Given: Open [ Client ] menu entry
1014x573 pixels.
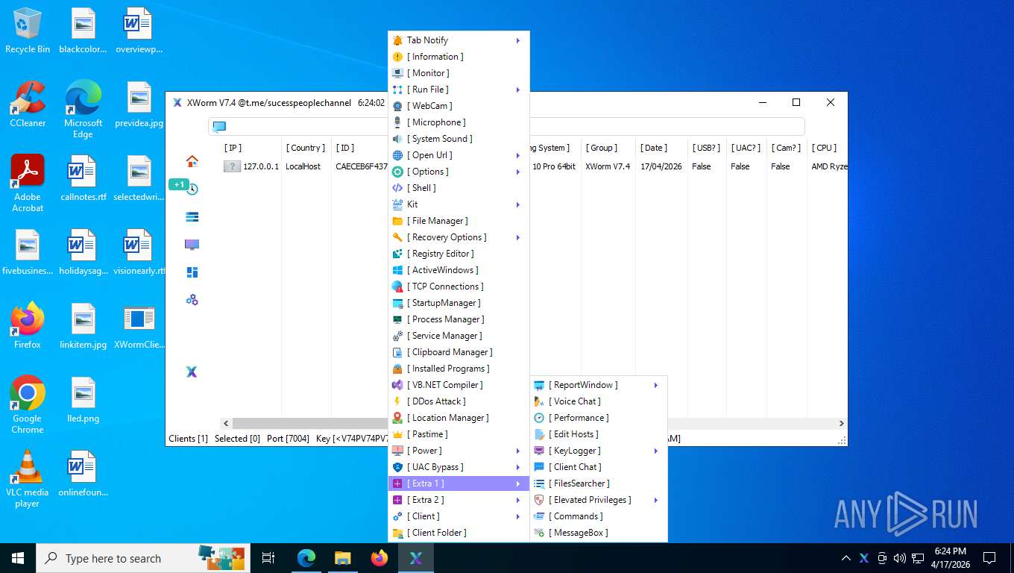Looking at the screenshot, I should click(459, 516).
